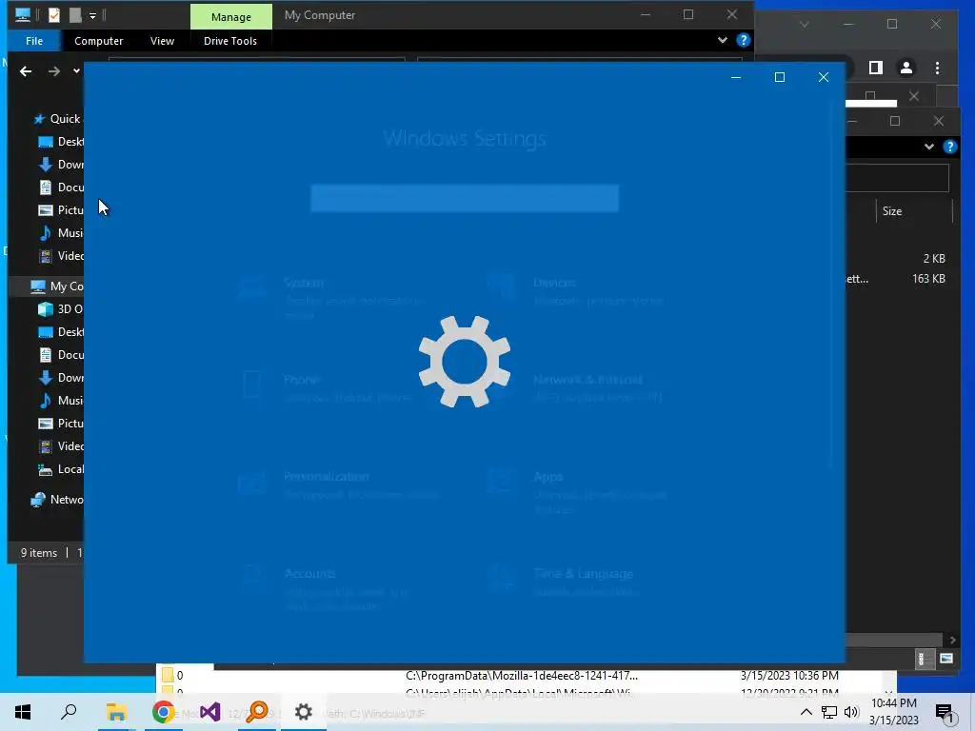The image size is (975, 731).
Task: Open Visual Studio from taskbar
Action: pos(210,712)
